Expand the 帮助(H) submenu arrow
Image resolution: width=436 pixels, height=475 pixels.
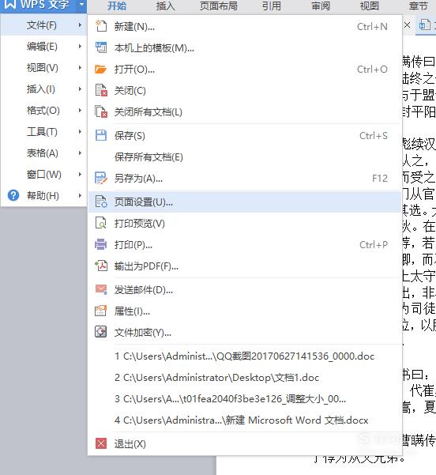80,195
